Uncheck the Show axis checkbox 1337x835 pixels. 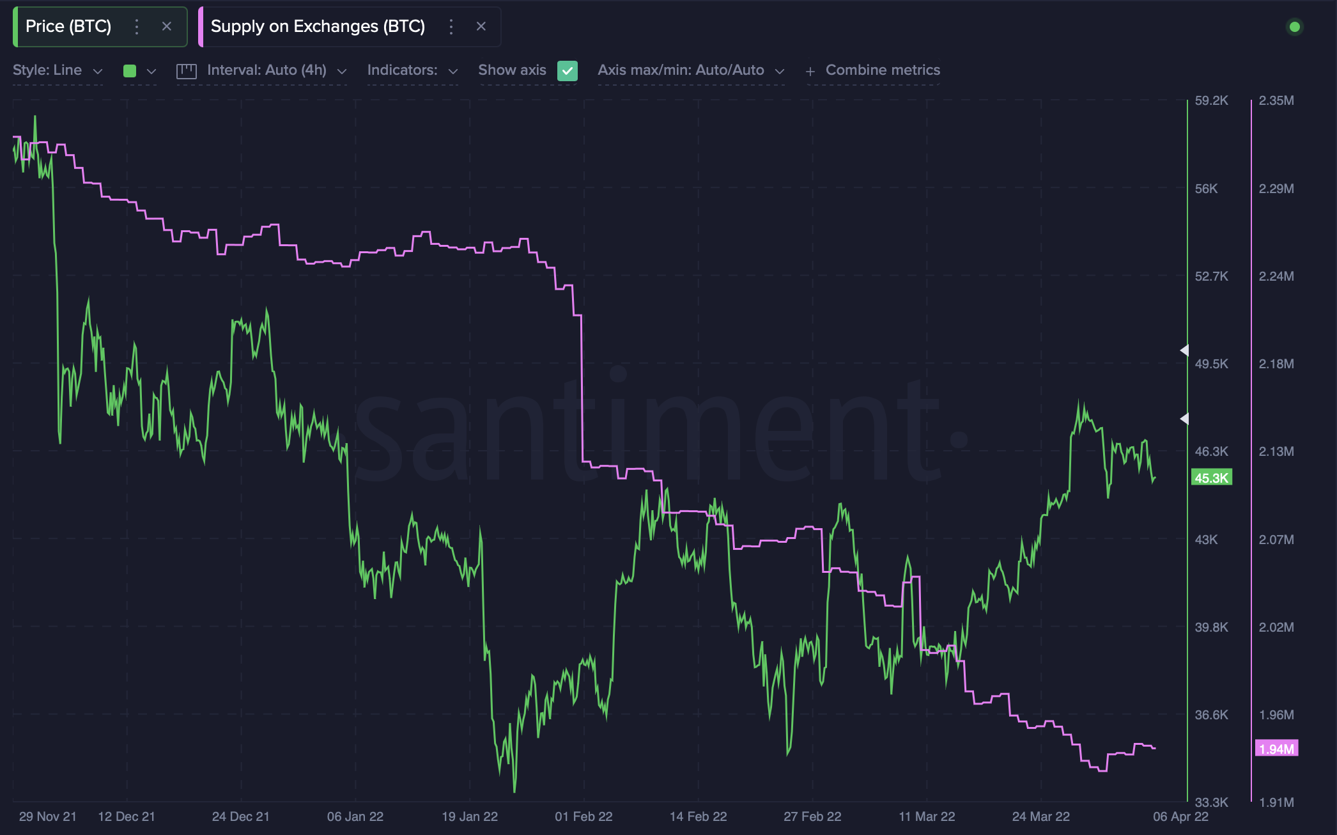(568, 71)
